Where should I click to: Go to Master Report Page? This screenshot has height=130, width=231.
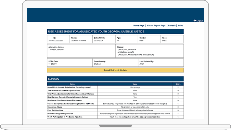[x=156, y=26]
